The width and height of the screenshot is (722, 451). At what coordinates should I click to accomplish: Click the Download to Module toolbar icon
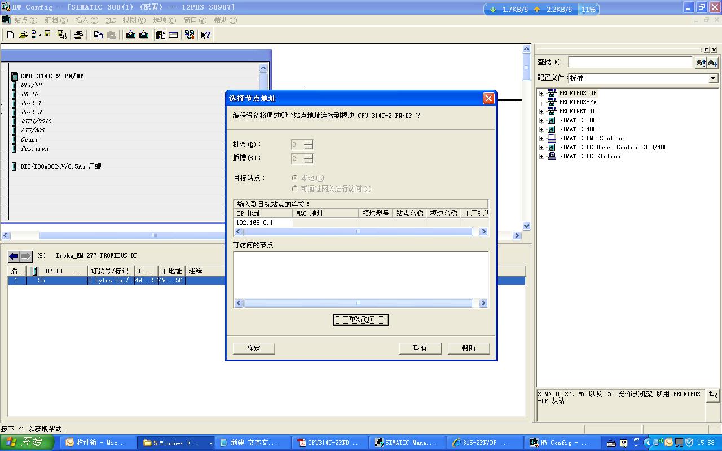(x=131, y=35)
